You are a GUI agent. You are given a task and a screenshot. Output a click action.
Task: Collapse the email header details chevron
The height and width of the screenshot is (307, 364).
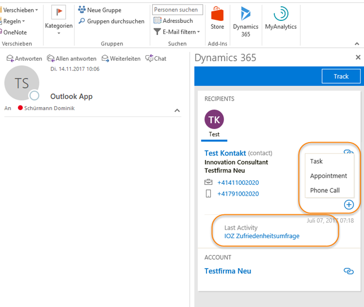[x=177, y=111]
